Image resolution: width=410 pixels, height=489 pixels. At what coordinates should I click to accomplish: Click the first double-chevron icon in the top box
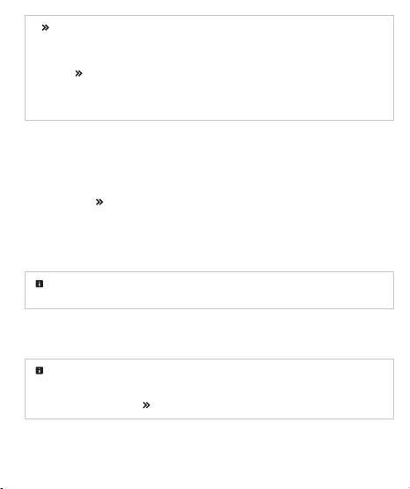click(x=46, y=28)
